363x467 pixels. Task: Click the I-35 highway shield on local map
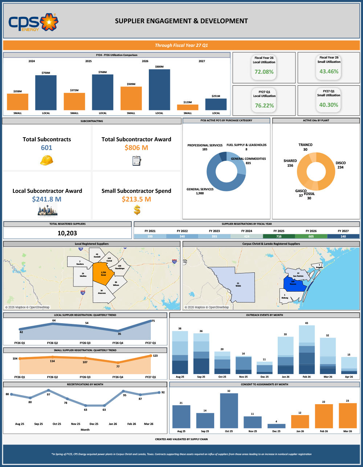(x=83, y=292)
